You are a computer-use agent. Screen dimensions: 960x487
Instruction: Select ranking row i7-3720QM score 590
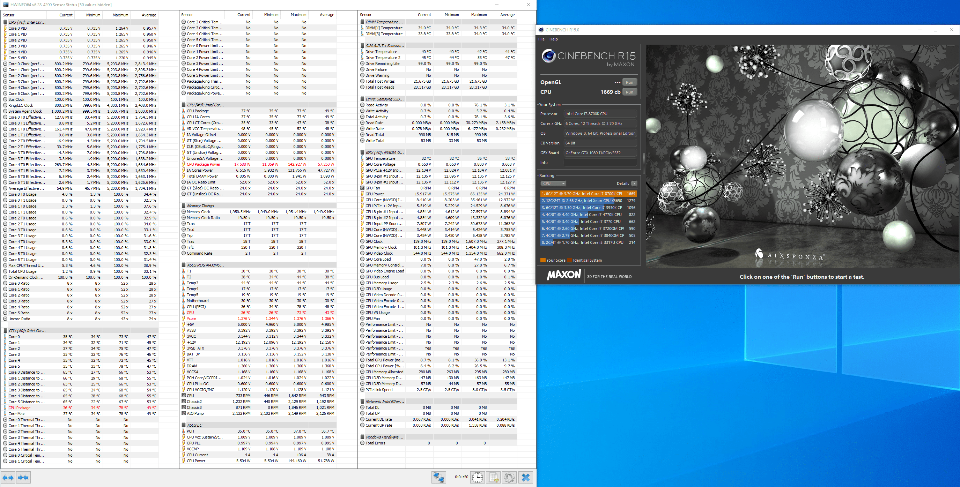(588, 228)
